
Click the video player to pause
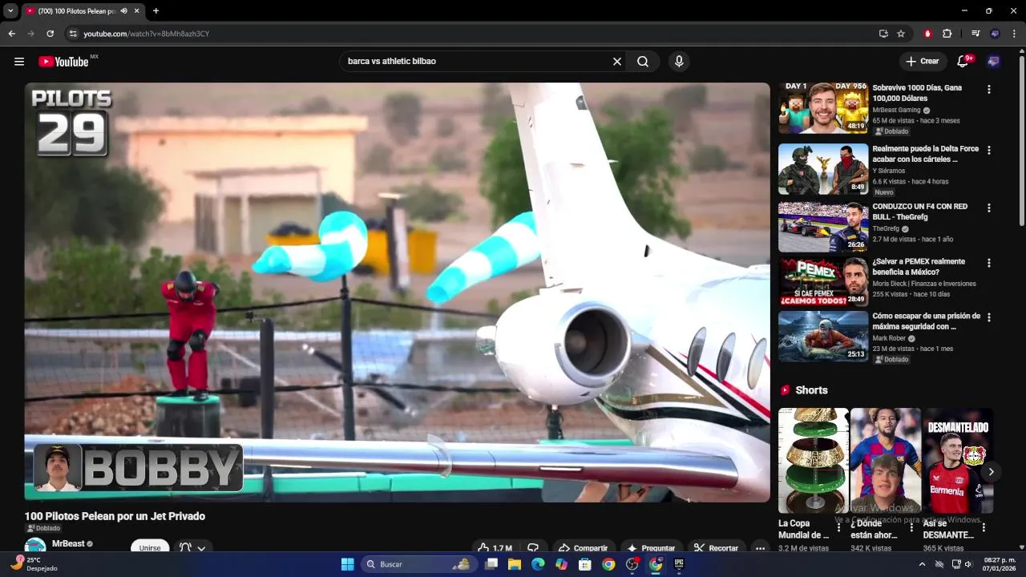(x=397, y=293)
